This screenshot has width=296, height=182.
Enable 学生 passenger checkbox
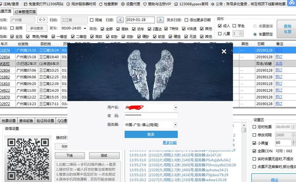coord(234,26)
